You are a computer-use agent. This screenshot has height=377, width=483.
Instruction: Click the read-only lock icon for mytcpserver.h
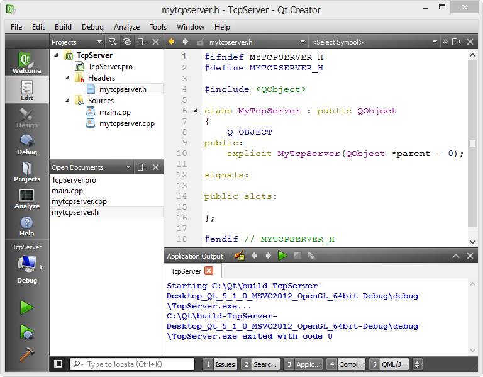click(200, 42)
